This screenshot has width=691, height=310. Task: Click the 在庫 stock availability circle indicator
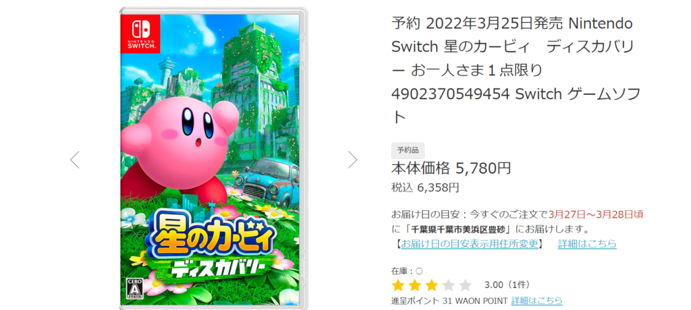point(420,271)
